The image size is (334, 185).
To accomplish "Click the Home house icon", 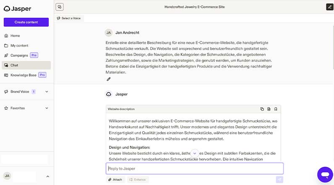I will [x=6, y=36].
